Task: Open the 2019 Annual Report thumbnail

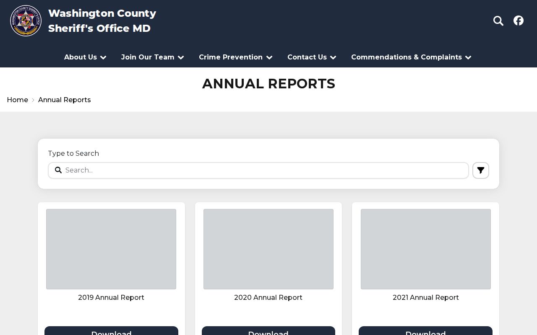Action: click(111, 249)
